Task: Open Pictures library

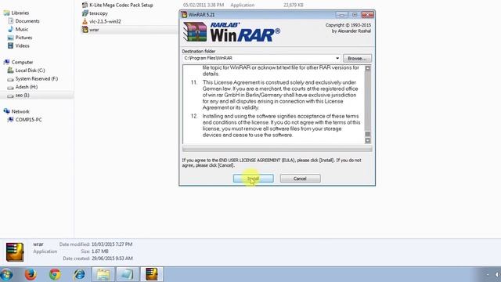Action: (23, 38)
